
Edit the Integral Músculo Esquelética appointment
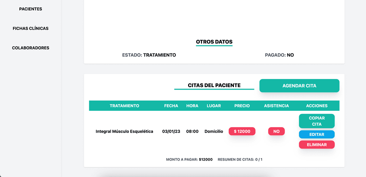(x=317, y=134)
